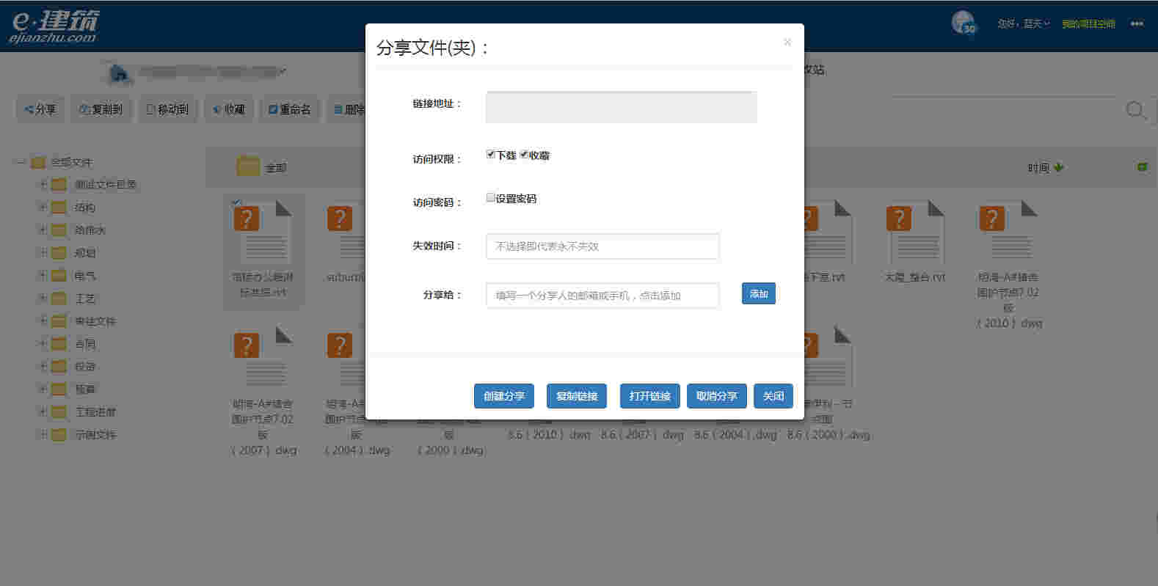Click the 打开链接 button
The width and height of the screenshot is (1158, 586).
[x=650, y=396]
